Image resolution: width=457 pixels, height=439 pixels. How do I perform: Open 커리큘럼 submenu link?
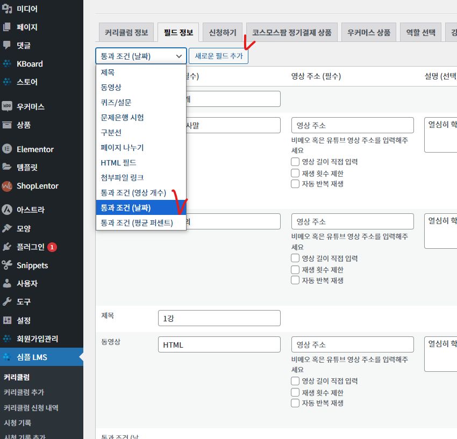[17, 377]
